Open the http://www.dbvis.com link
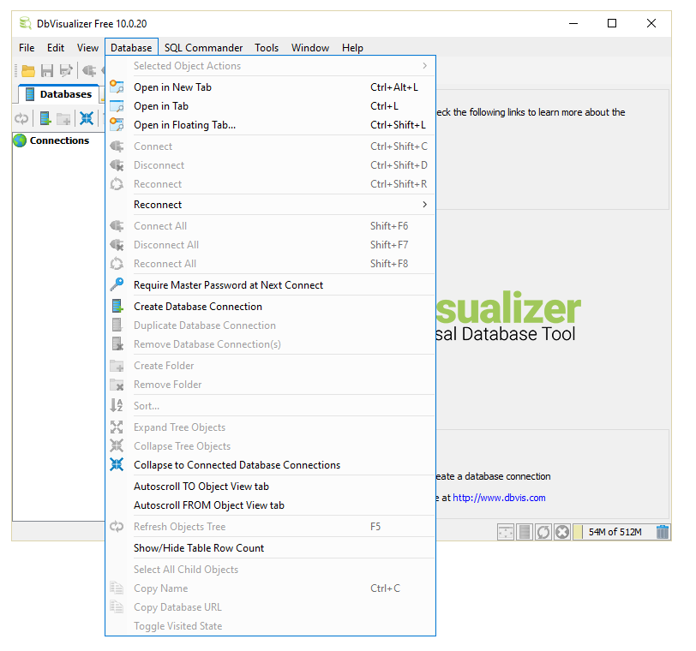The height and width of the screenshot is (651, 696). [499, 498]
